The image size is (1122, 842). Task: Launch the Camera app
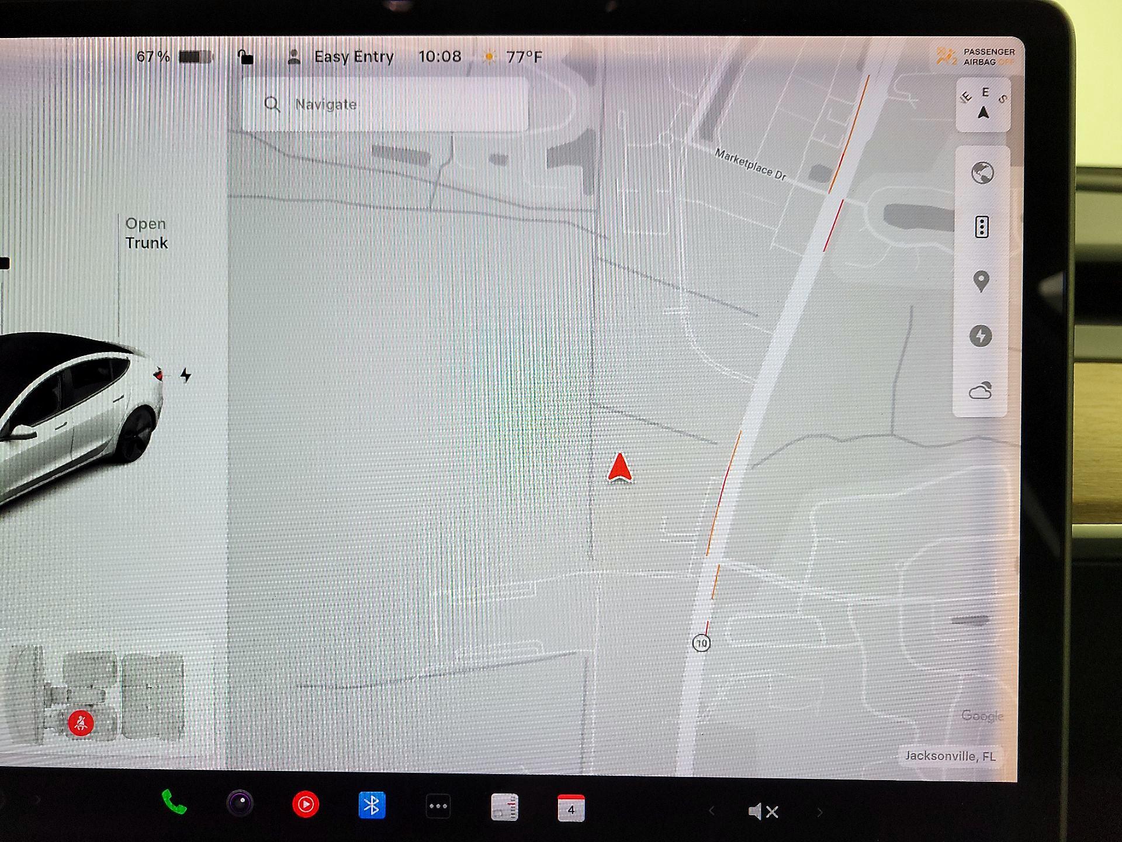240,804
